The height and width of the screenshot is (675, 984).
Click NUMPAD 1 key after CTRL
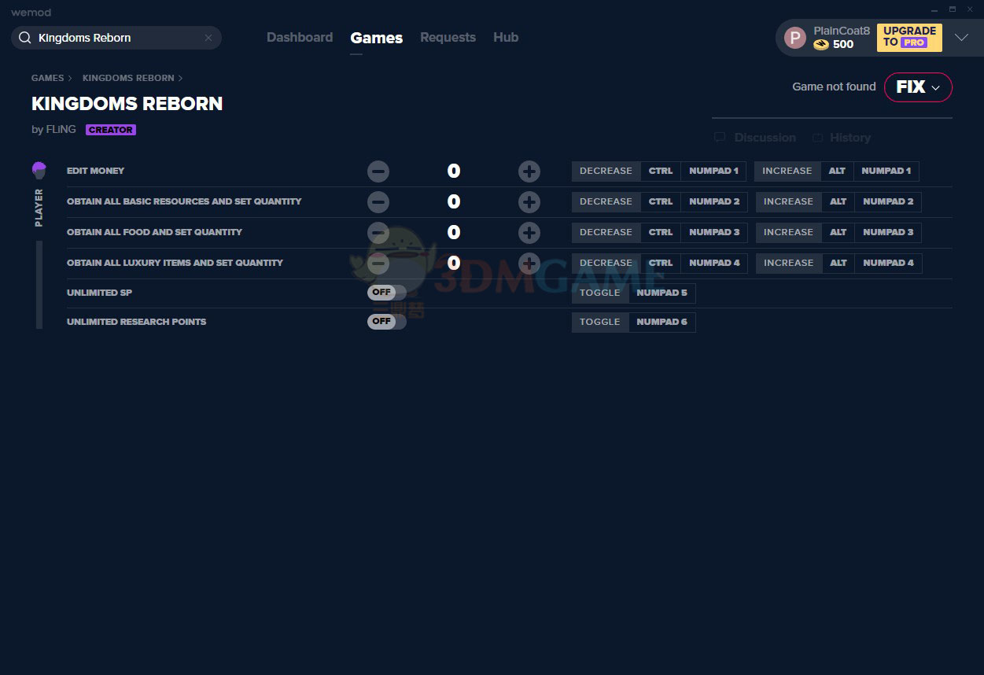tap(713, 171)
